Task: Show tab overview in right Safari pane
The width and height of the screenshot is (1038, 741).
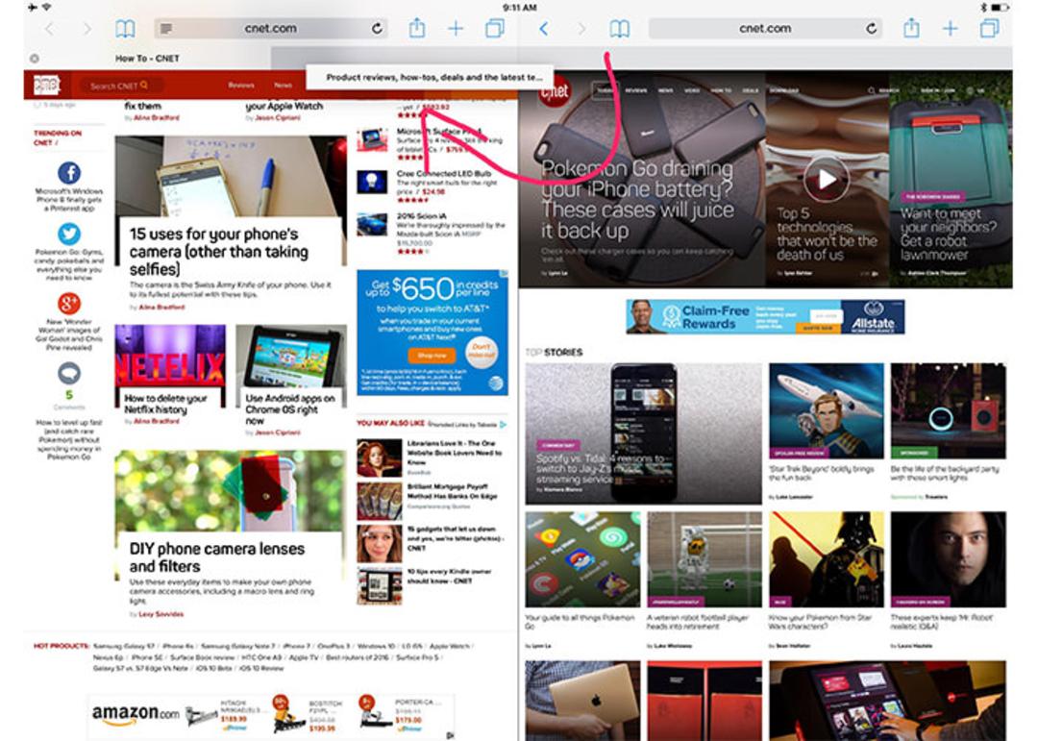Action: (x=989, y=29)
